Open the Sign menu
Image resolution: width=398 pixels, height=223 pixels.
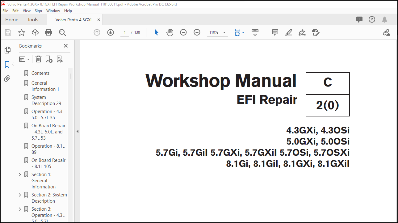pos(38,11)
